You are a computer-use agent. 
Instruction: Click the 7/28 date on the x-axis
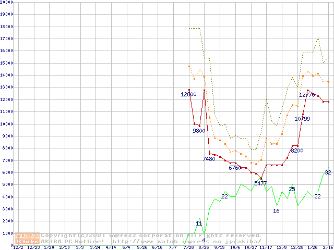tap(188, 247)
